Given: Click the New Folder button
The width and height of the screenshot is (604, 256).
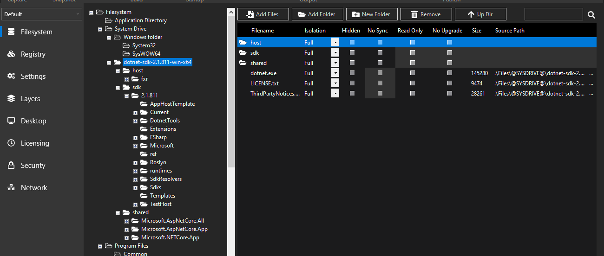Looking at the screenshot, I should point(372,14).
